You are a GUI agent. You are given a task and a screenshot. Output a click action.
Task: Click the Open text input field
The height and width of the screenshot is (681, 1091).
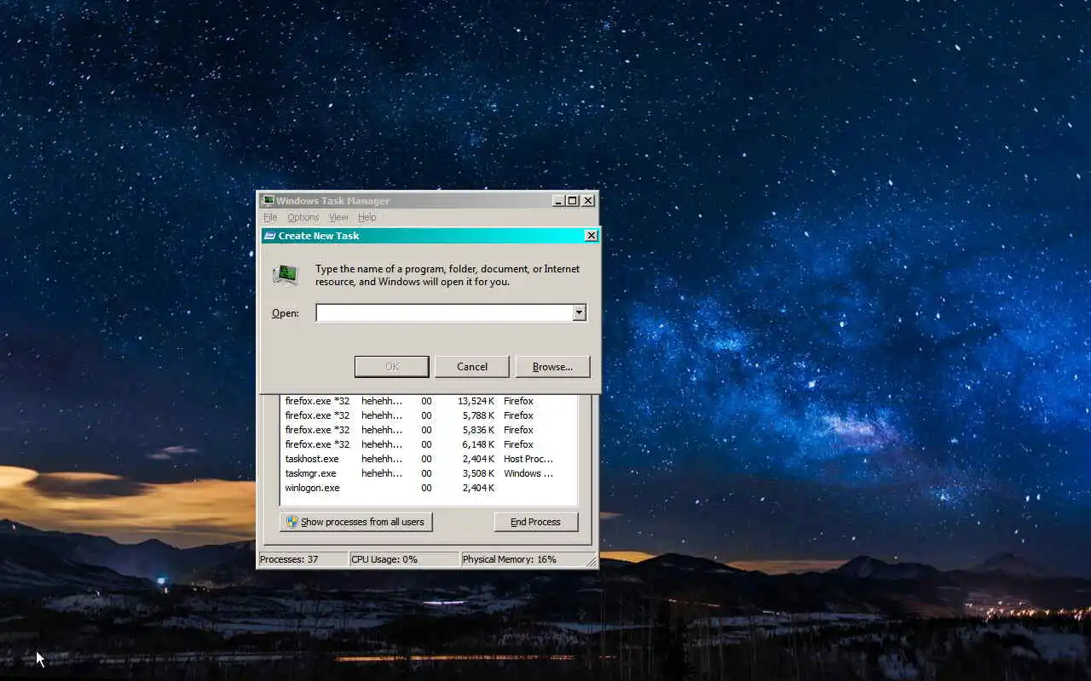444,313
